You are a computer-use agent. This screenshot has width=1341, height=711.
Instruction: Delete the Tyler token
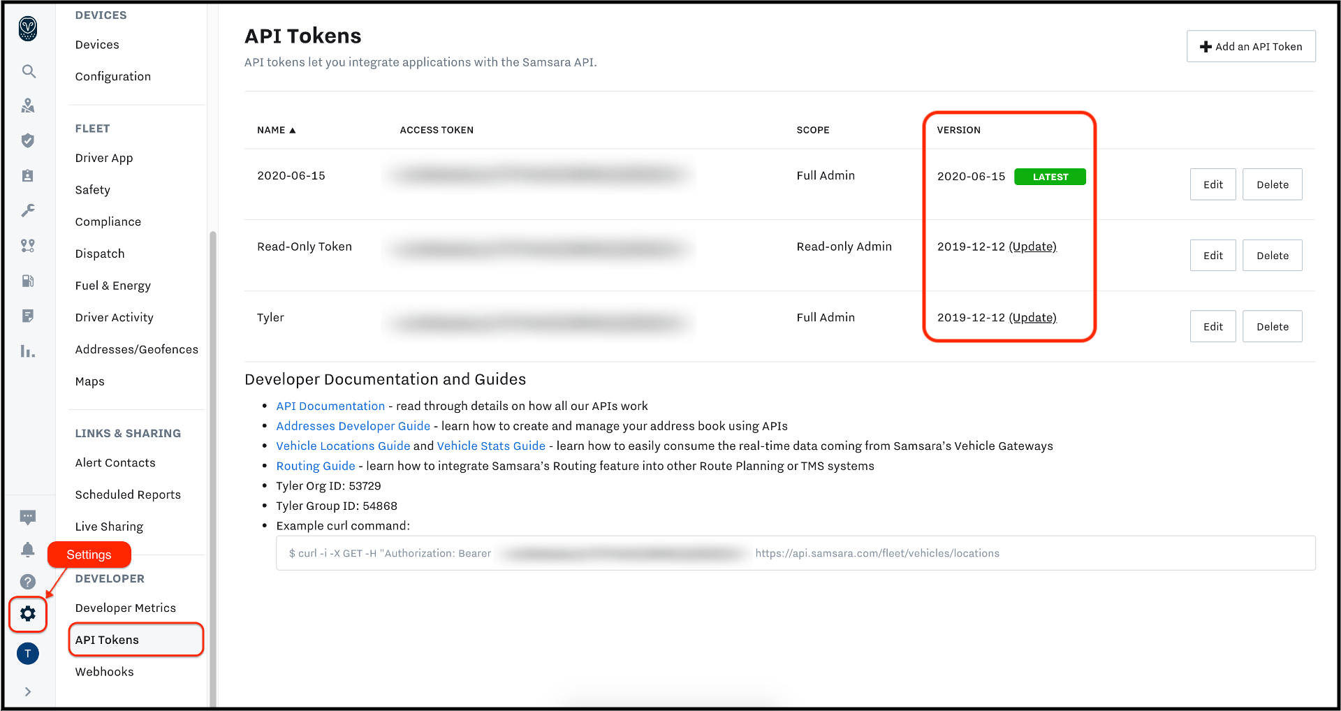point(1273,326)
